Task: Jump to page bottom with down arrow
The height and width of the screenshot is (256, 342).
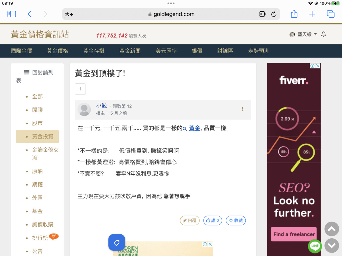Action: coord(332,246)
